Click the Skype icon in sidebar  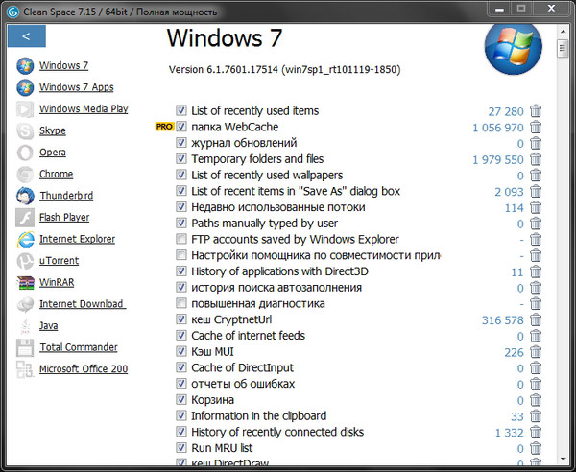[24, 130]
